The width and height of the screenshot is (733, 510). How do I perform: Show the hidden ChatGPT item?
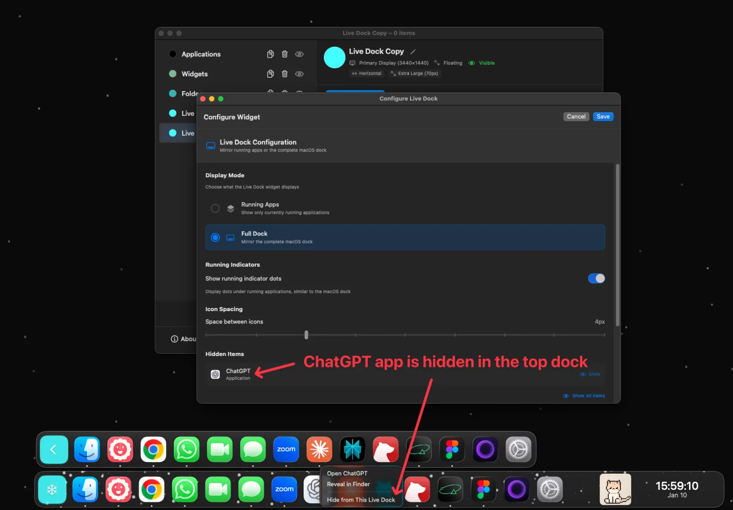click(590, 374)
